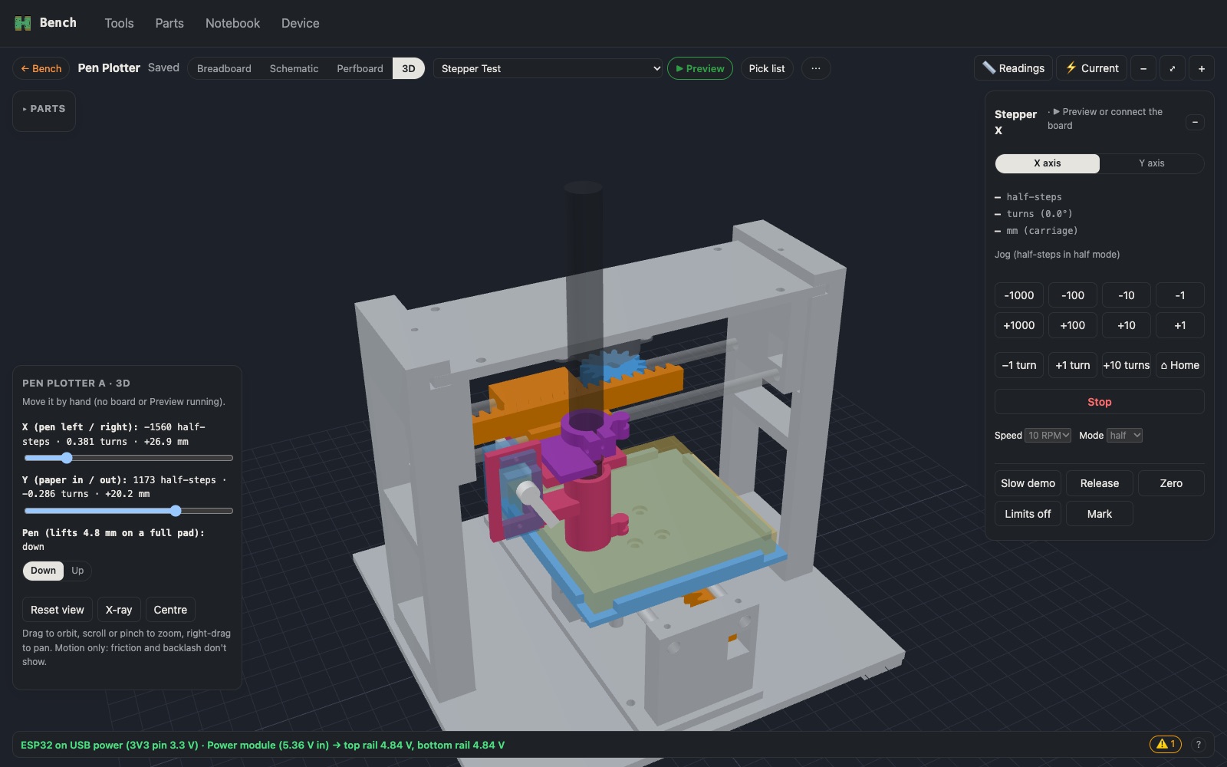Click the Slow demo button
1227x767 pixels.
[1028, 483]
